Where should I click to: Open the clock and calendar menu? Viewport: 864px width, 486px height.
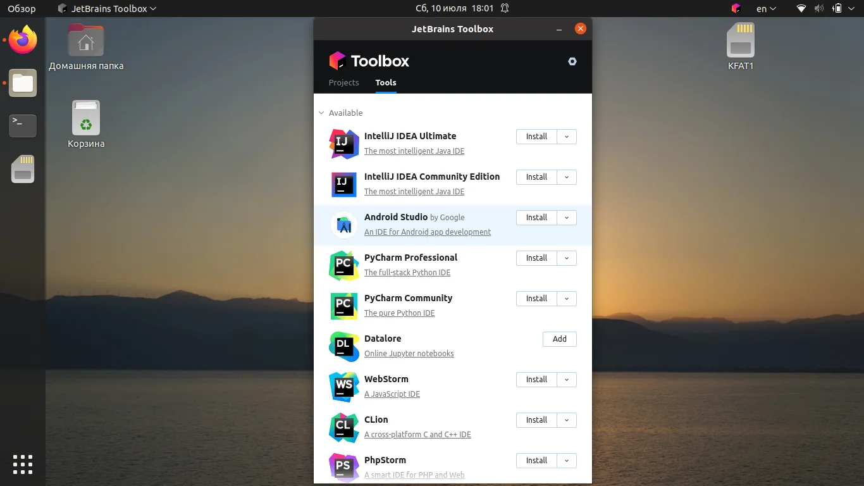point(454,9)
